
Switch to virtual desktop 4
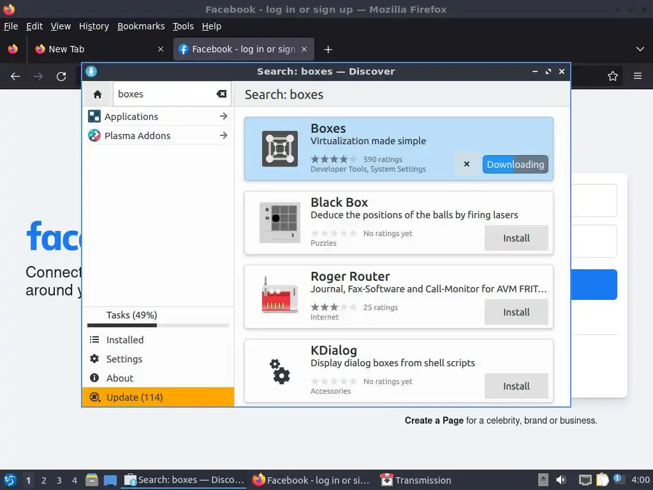(x=75, y=480)
